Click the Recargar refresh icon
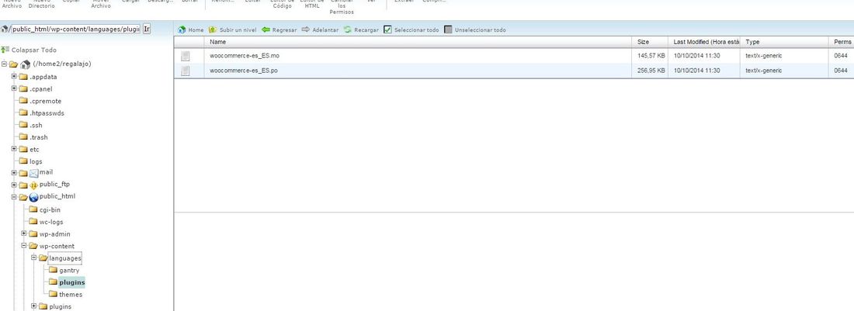 coord(348,29)
